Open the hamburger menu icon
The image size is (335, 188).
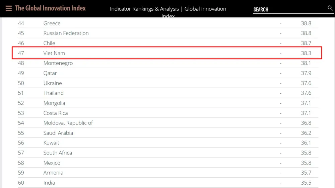9,8
